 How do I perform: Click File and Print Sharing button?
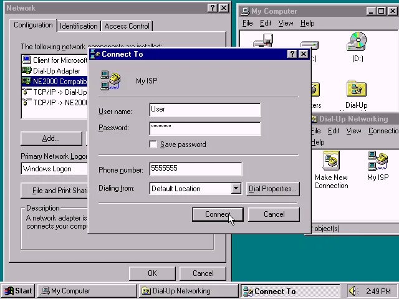coord(54,191)
